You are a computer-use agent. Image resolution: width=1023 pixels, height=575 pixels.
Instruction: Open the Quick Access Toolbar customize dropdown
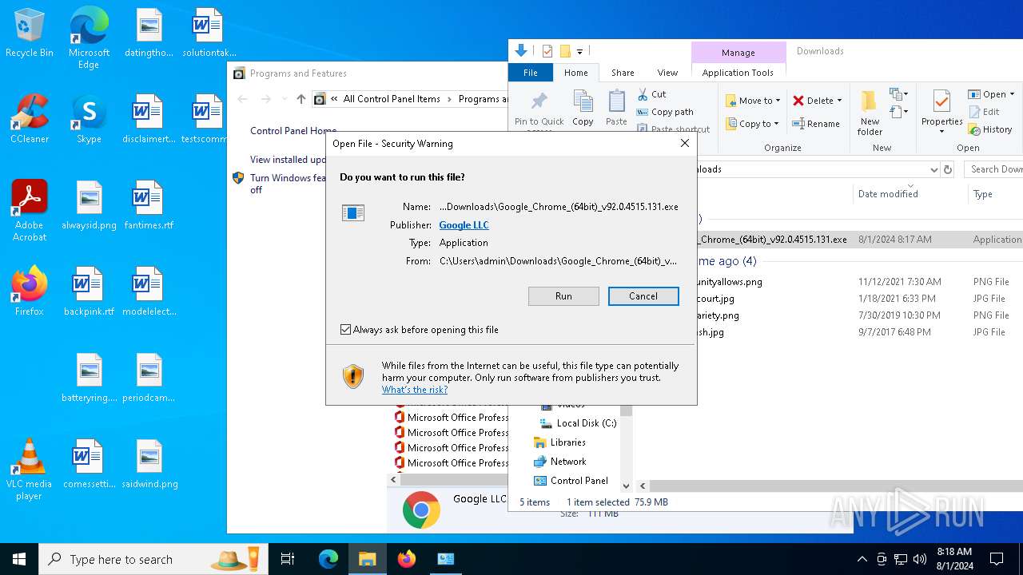click(579, 51)
